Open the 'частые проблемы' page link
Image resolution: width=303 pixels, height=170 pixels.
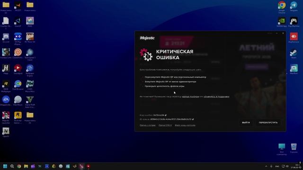190,96
